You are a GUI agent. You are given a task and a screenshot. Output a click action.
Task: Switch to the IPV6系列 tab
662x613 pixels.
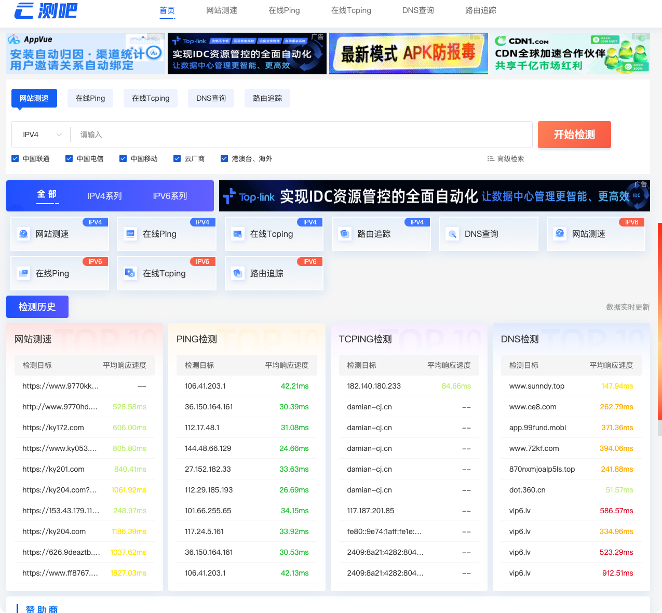click(x=170, y=196)
